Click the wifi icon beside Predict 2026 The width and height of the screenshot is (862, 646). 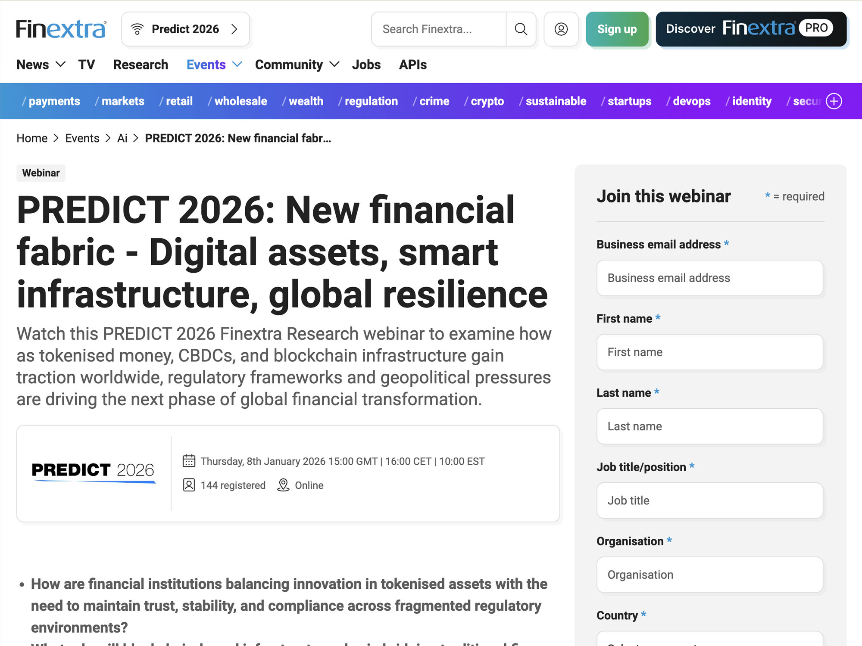point(137,28)
